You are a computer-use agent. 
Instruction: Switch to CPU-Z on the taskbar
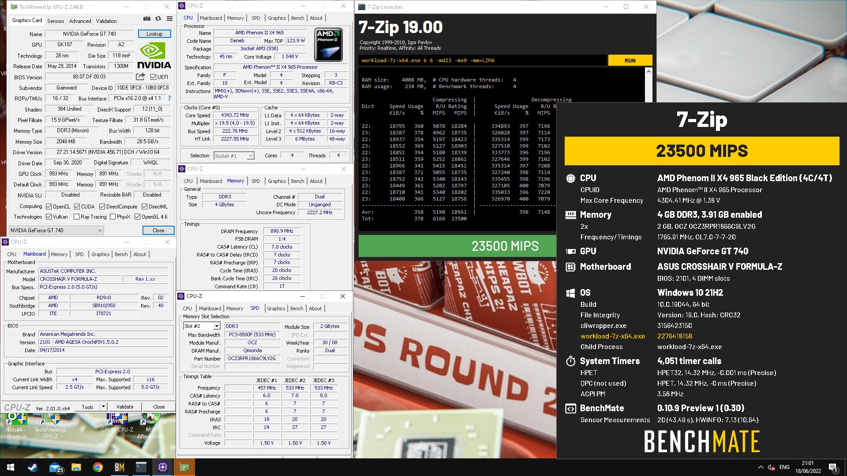click(x=162, y=467)
